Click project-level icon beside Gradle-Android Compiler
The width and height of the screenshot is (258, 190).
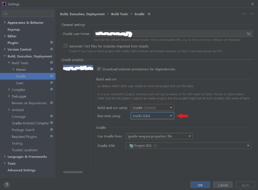point(52,123)
